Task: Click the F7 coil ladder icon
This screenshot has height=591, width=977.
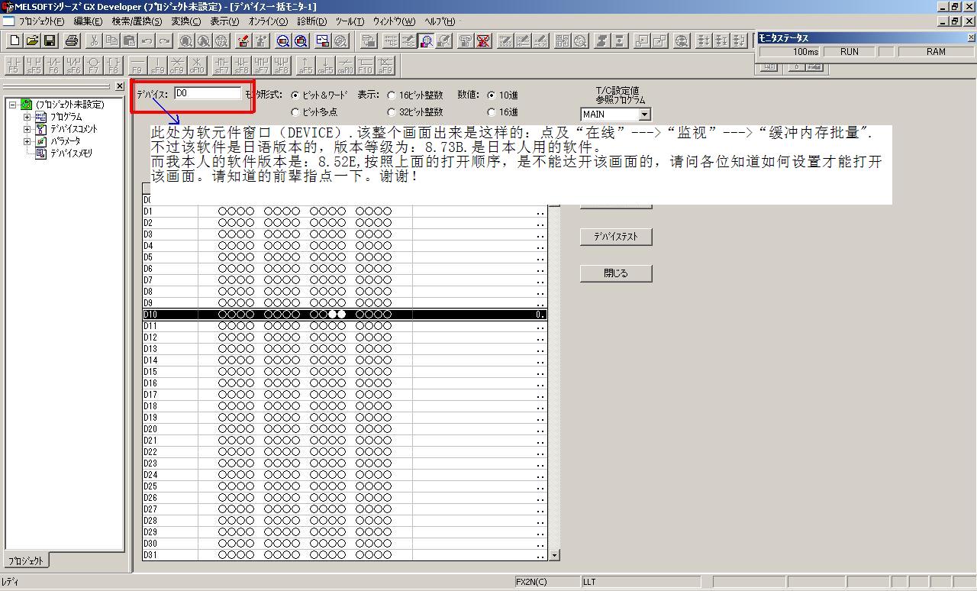Action: click(93, 65)
